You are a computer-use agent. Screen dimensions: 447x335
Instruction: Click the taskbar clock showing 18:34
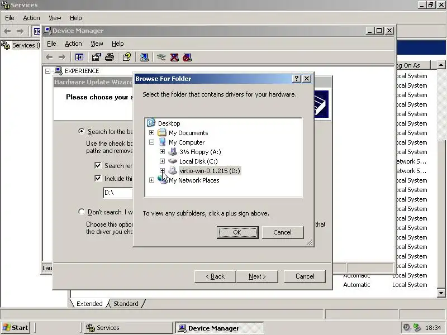[x=433, y=328]
